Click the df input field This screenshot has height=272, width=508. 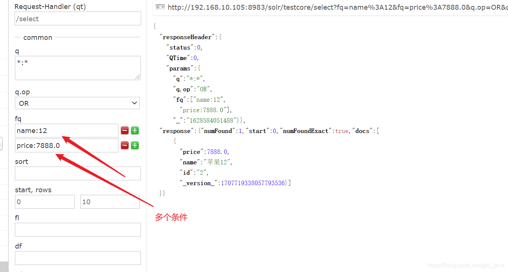(78, 258)
